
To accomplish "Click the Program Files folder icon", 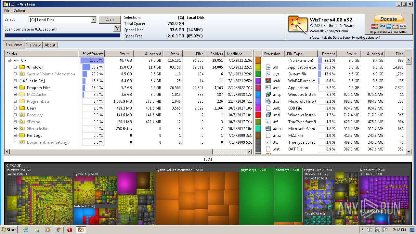I will (22, 88).
